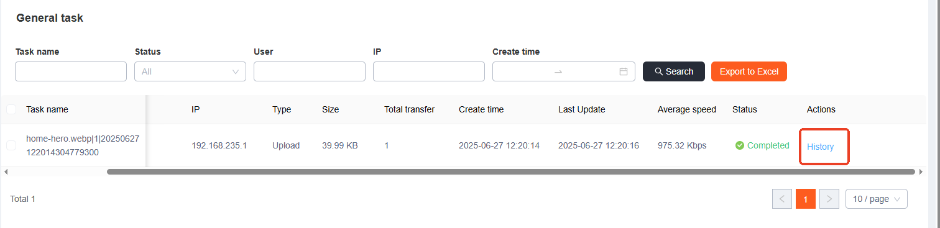
Task: Open the Status filter dropdown
Action: click(x=190, y=71)
